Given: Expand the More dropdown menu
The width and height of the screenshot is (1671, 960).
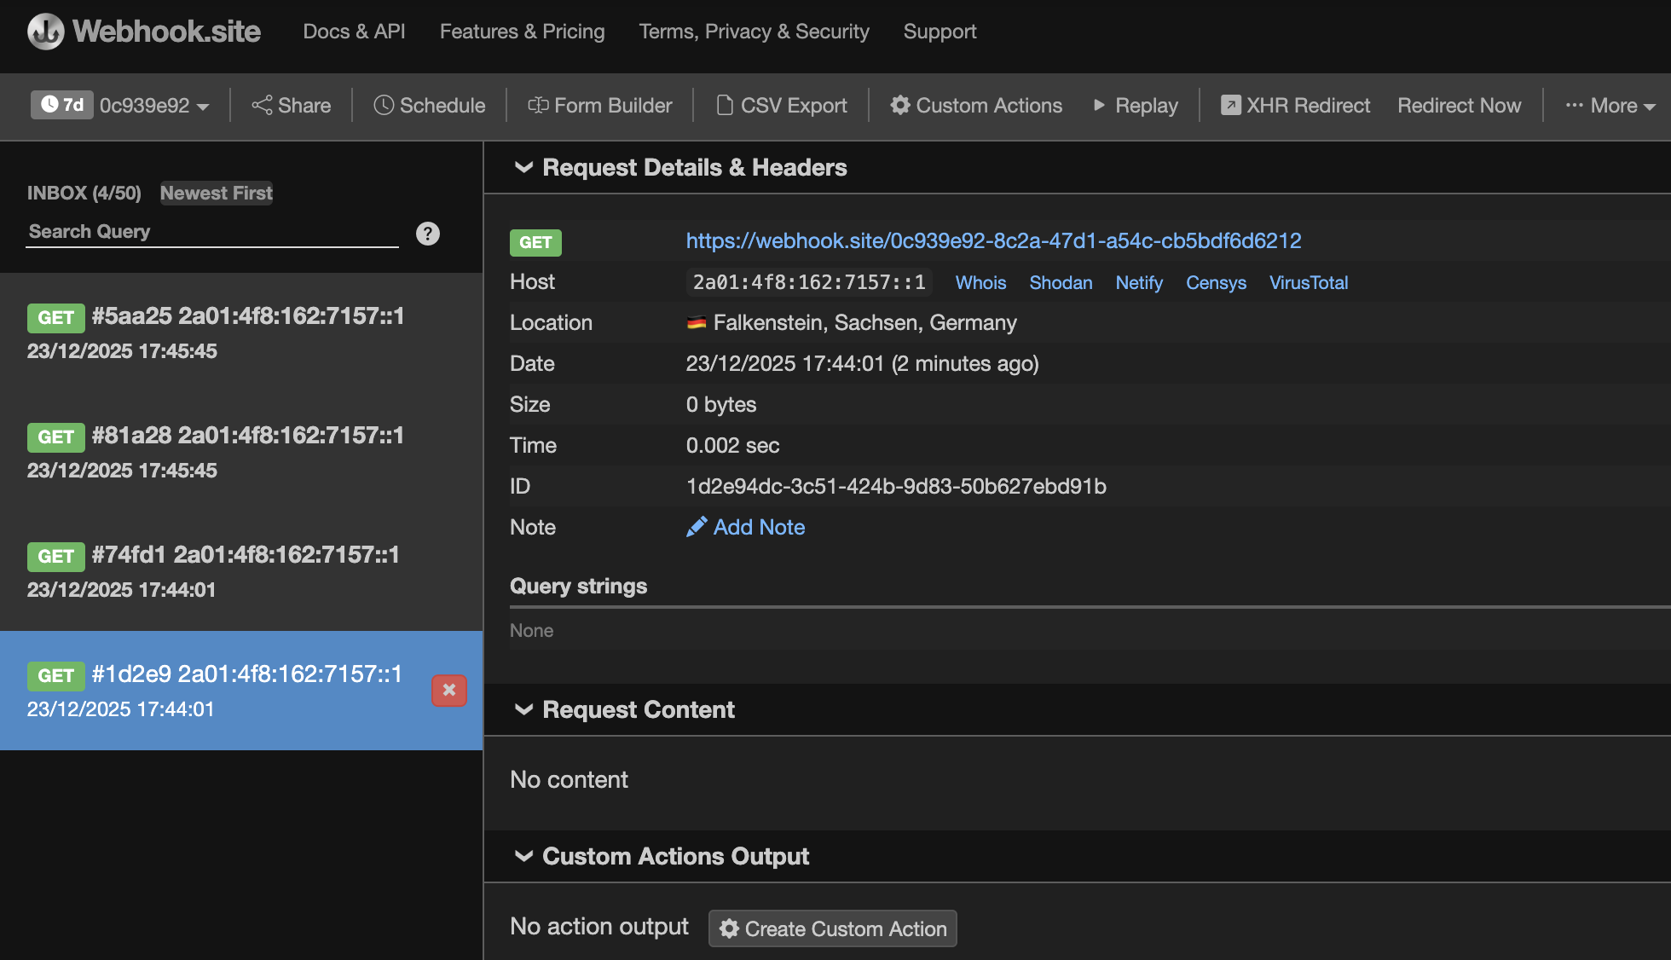Looking at the screenshot, I should coord(1610,106).
